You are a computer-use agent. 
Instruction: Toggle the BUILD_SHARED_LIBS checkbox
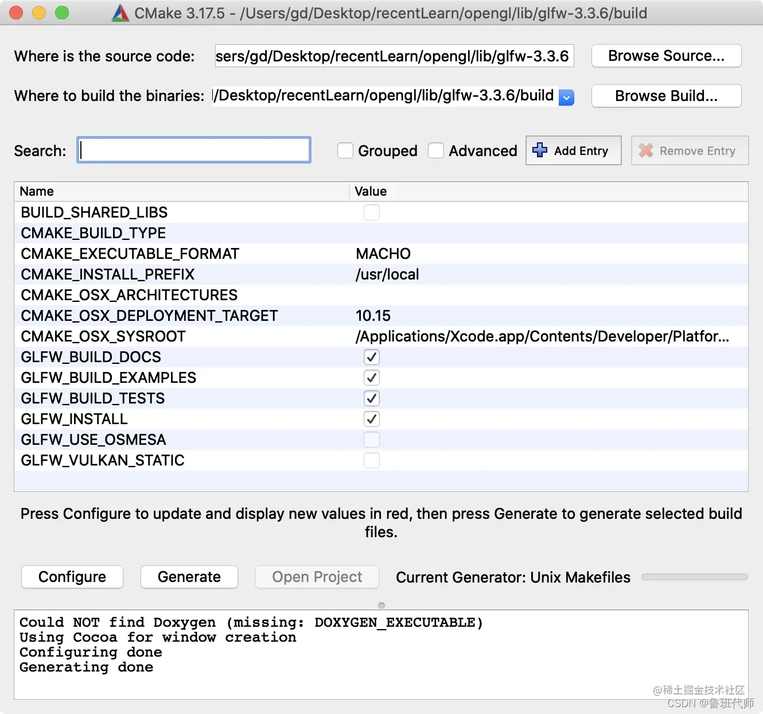(x=372, y=212)
